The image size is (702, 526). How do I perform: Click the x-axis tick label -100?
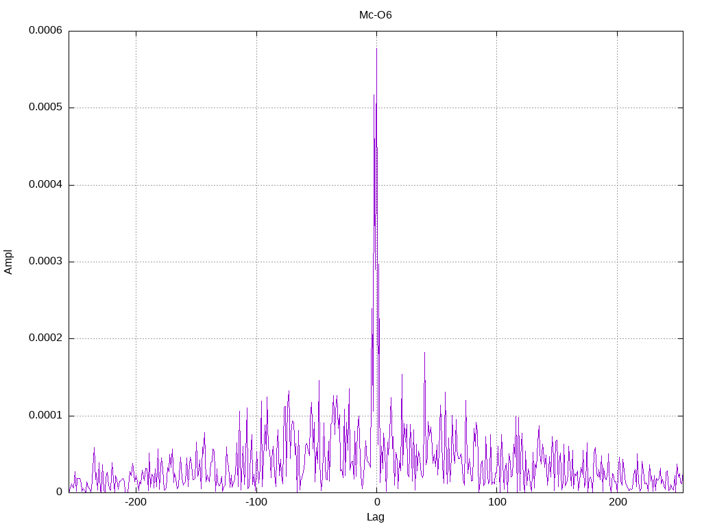pos(256,502)
